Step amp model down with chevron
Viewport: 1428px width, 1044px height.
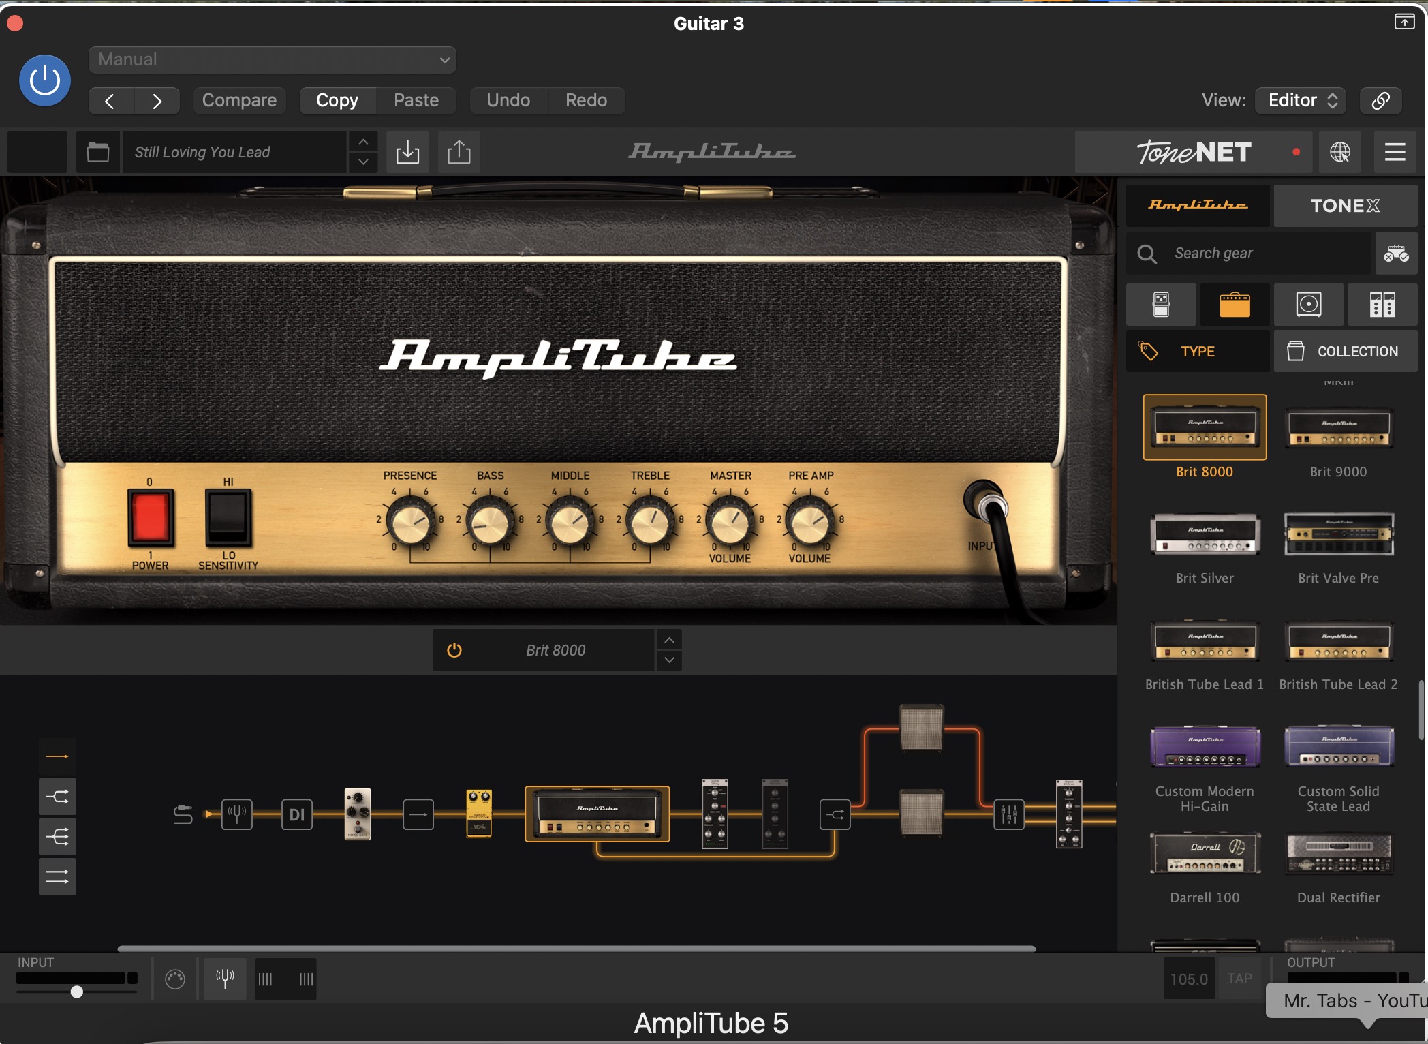tap(670, 660)
